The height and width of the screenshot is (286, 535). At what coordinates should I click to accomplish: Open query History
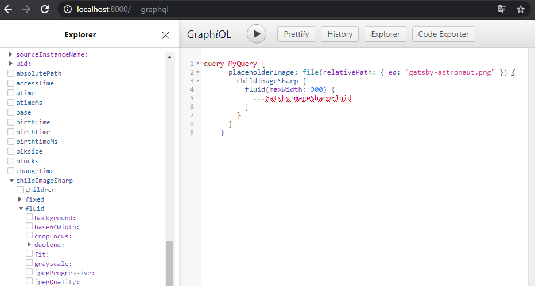click(340, 34)
